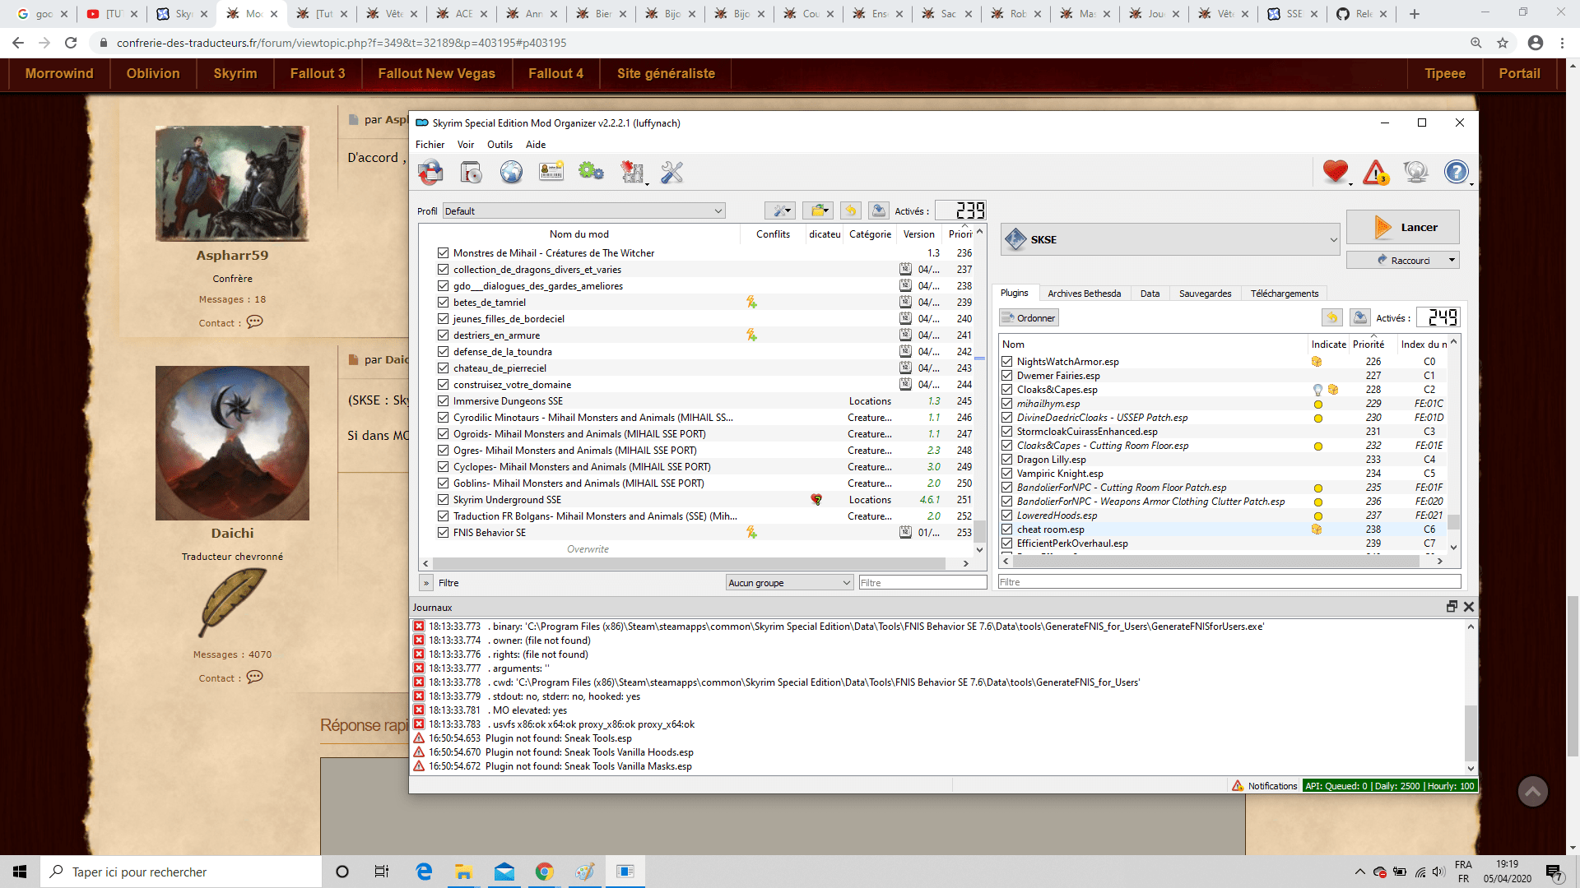The height and width of the screenshot is (888, 1580).
Task: Open the Mail app from taskbar
Action: coord(504,872)
